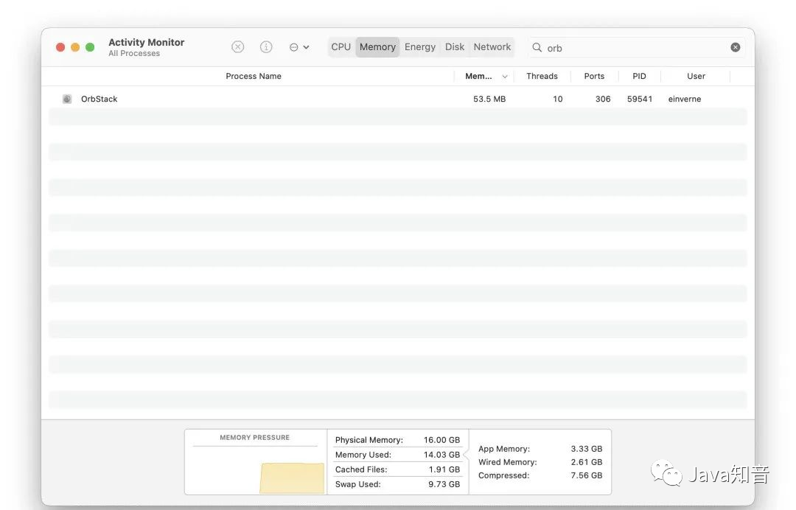Viewport: 796px width, 510px height.
Task: Toggle sort order arrow on Memory column
Action: (x=505, y=77)
